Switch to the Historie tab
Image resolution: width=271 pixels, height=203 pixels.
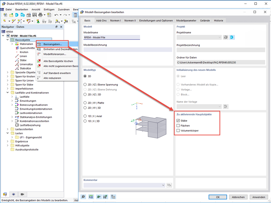219,20
